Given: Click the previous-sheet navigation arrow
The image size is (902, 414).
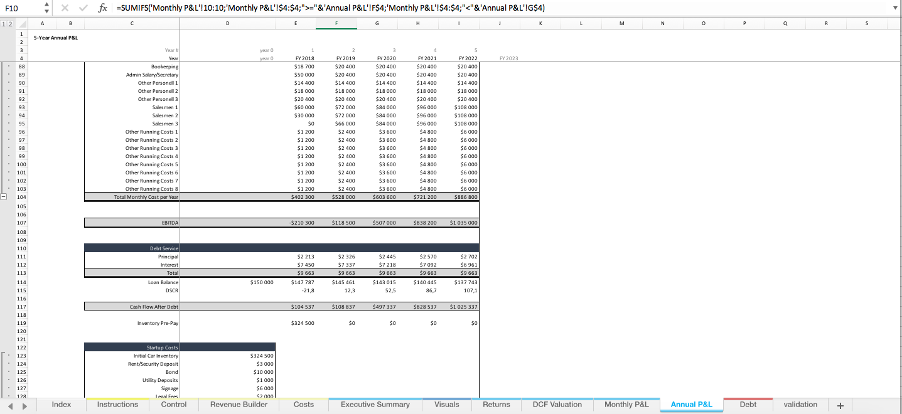Looking at the screenshot, I should click(x=9, y=405).
